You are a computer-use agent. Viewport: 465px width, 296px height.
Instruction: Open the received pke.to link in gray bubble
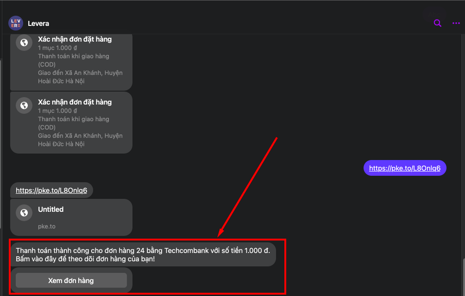51,190
